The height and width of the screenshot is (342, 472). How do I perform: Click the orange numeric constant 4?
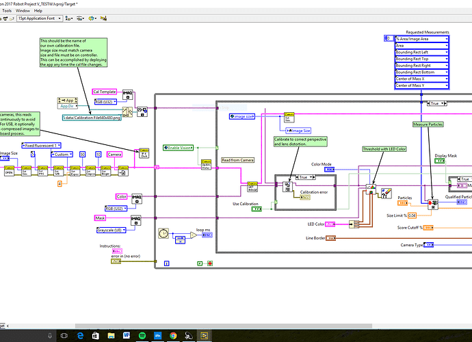coord(60,183)
